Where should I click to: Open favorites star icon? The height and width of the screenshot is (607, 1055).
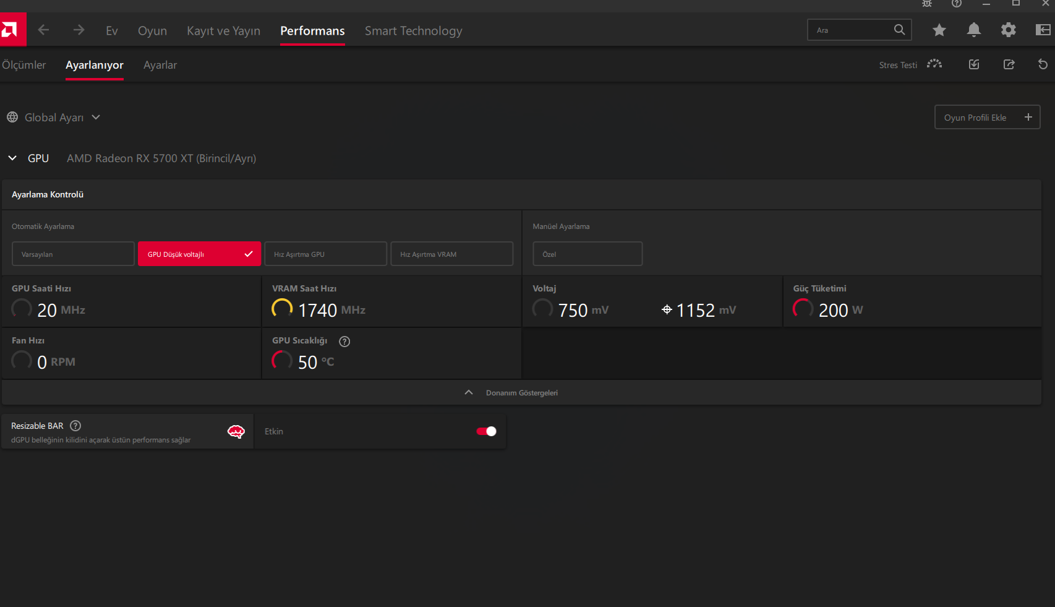[939, 30]
